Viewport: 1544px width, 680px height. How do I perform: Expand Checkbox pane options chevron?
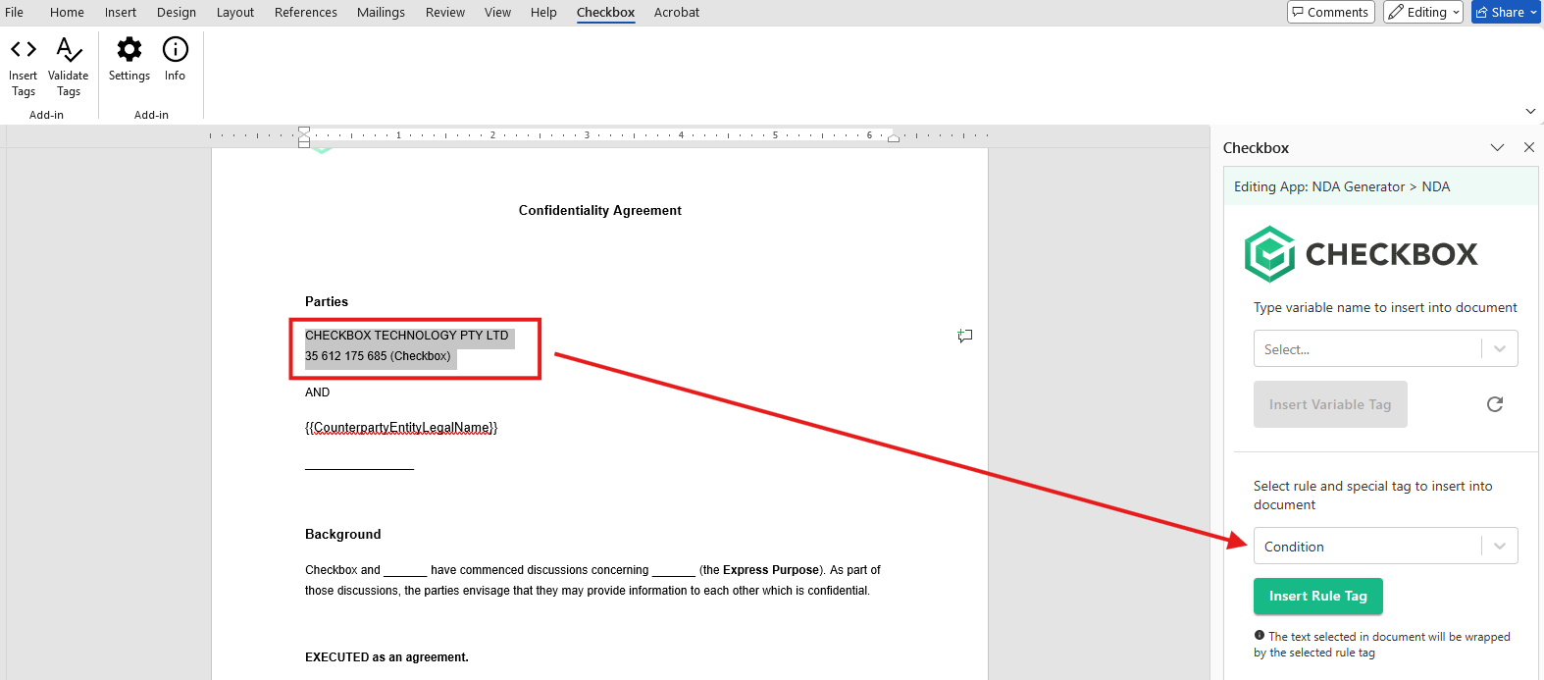[1497, 147]
